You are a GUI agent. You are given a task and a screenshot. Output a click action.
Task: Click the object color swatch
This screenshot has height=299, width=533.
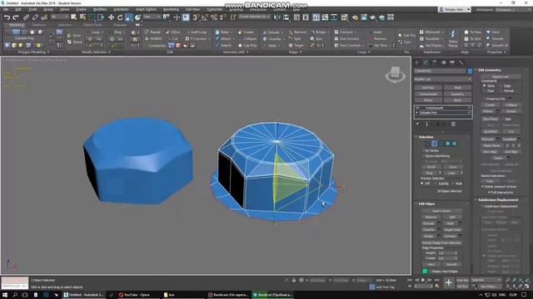click(x=470, y=71)
